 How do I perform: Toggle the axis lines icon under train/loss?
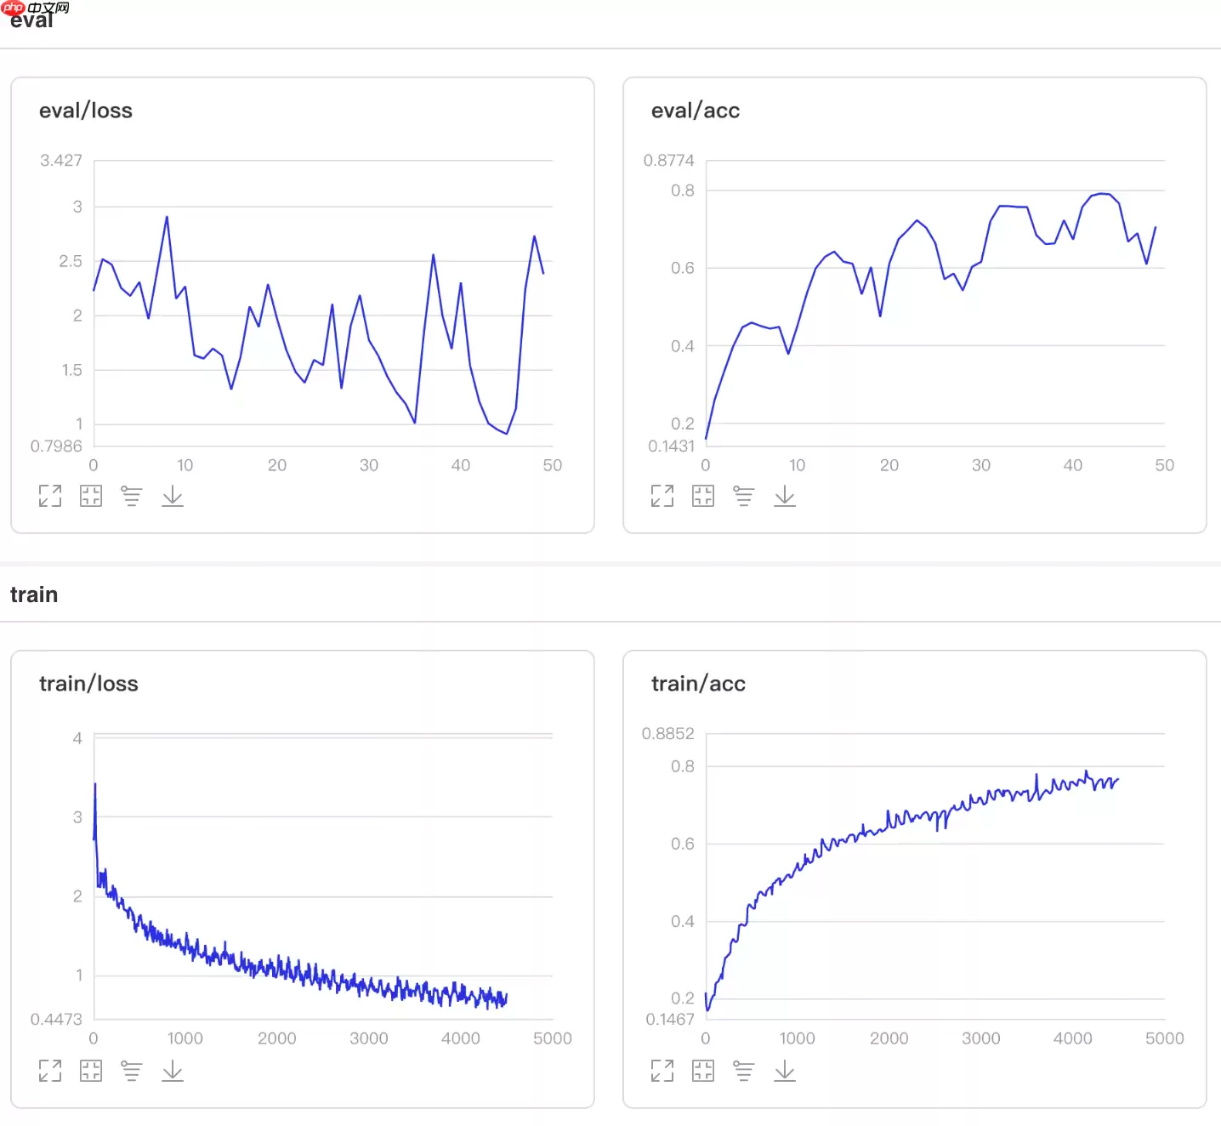coord(132,1071)
